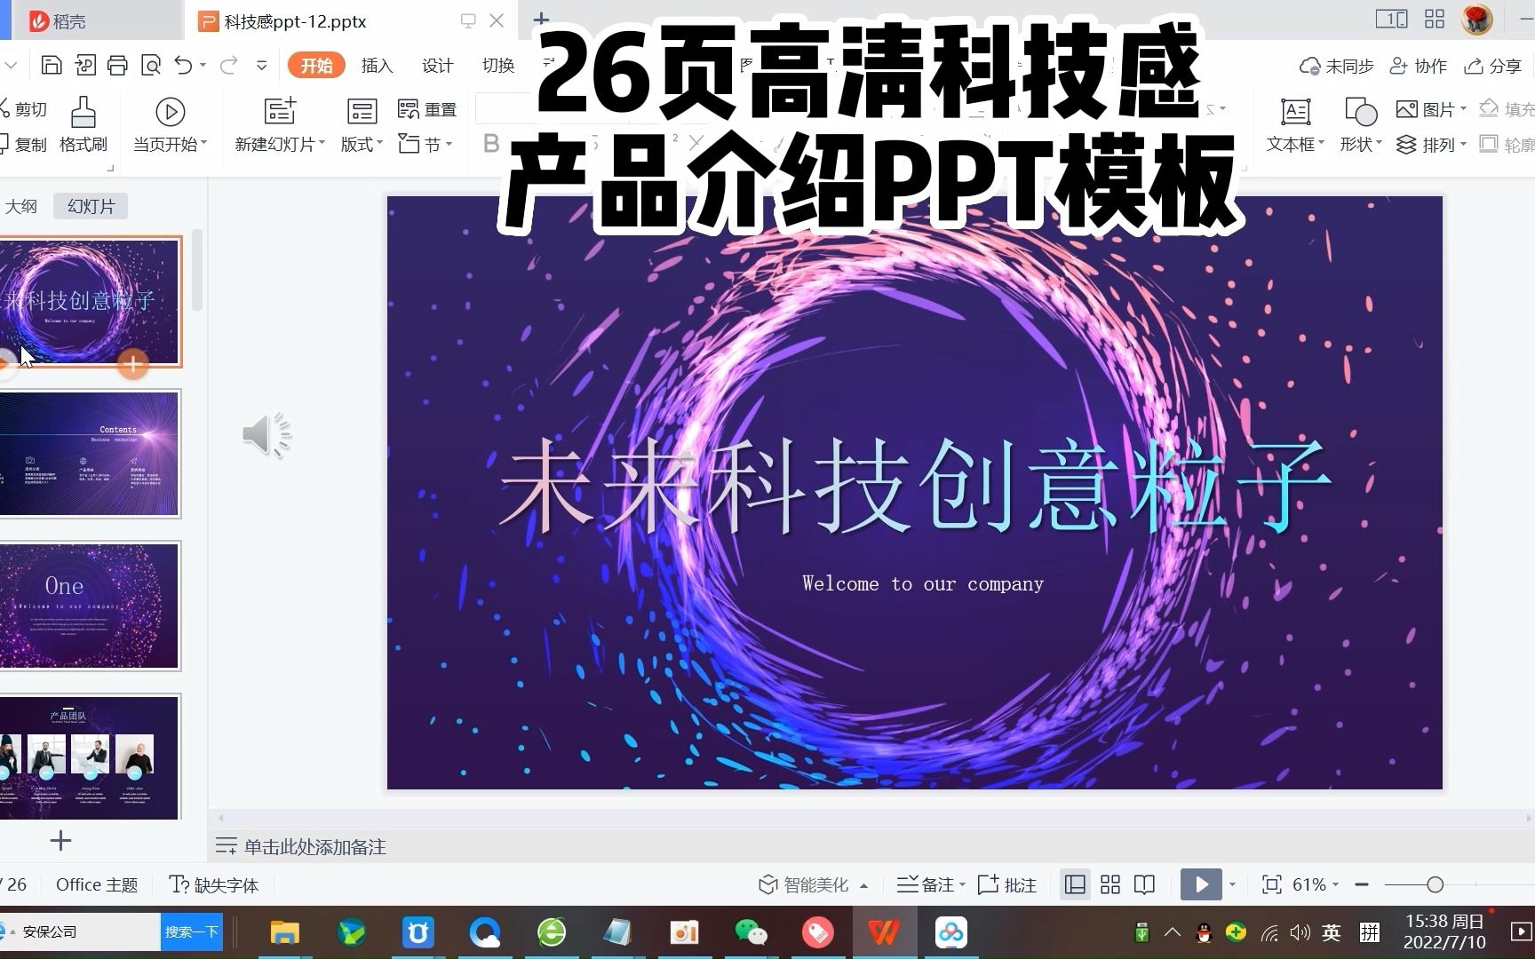Click the audio speaker icon on the slide
This screenshot has width=1535, height=959.
pos(266,435)
